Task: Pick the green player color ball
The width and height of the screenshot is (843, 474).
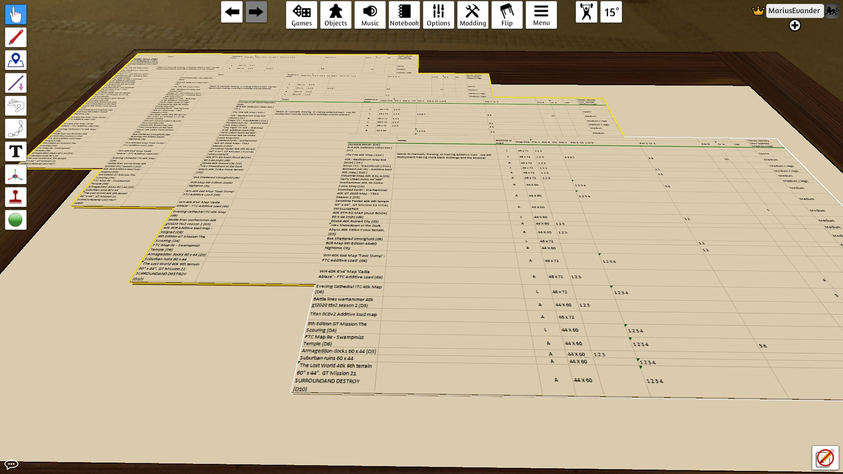Action: click(16, 220)
